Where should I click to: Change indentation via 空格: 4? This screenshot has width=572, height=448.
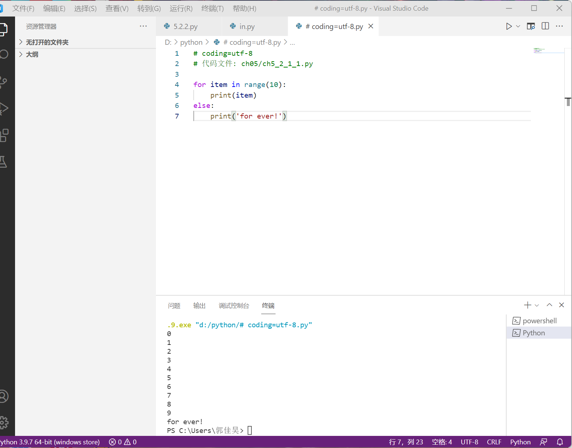(442, 442)
